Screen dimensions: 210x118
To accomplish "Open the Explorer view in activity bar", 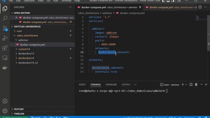I will click(x=5, y=9).
